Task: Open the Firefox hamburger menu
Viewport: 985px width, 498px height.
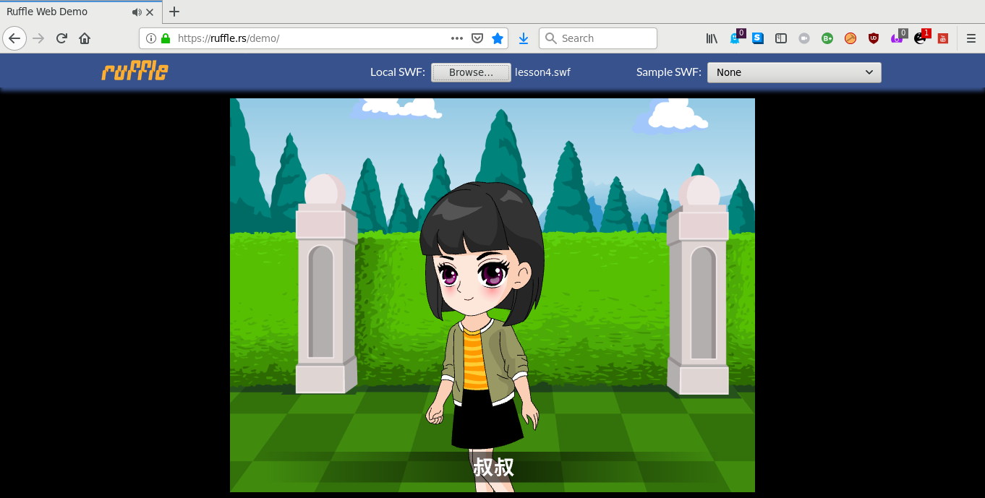Action: click(x=970, y=38)
